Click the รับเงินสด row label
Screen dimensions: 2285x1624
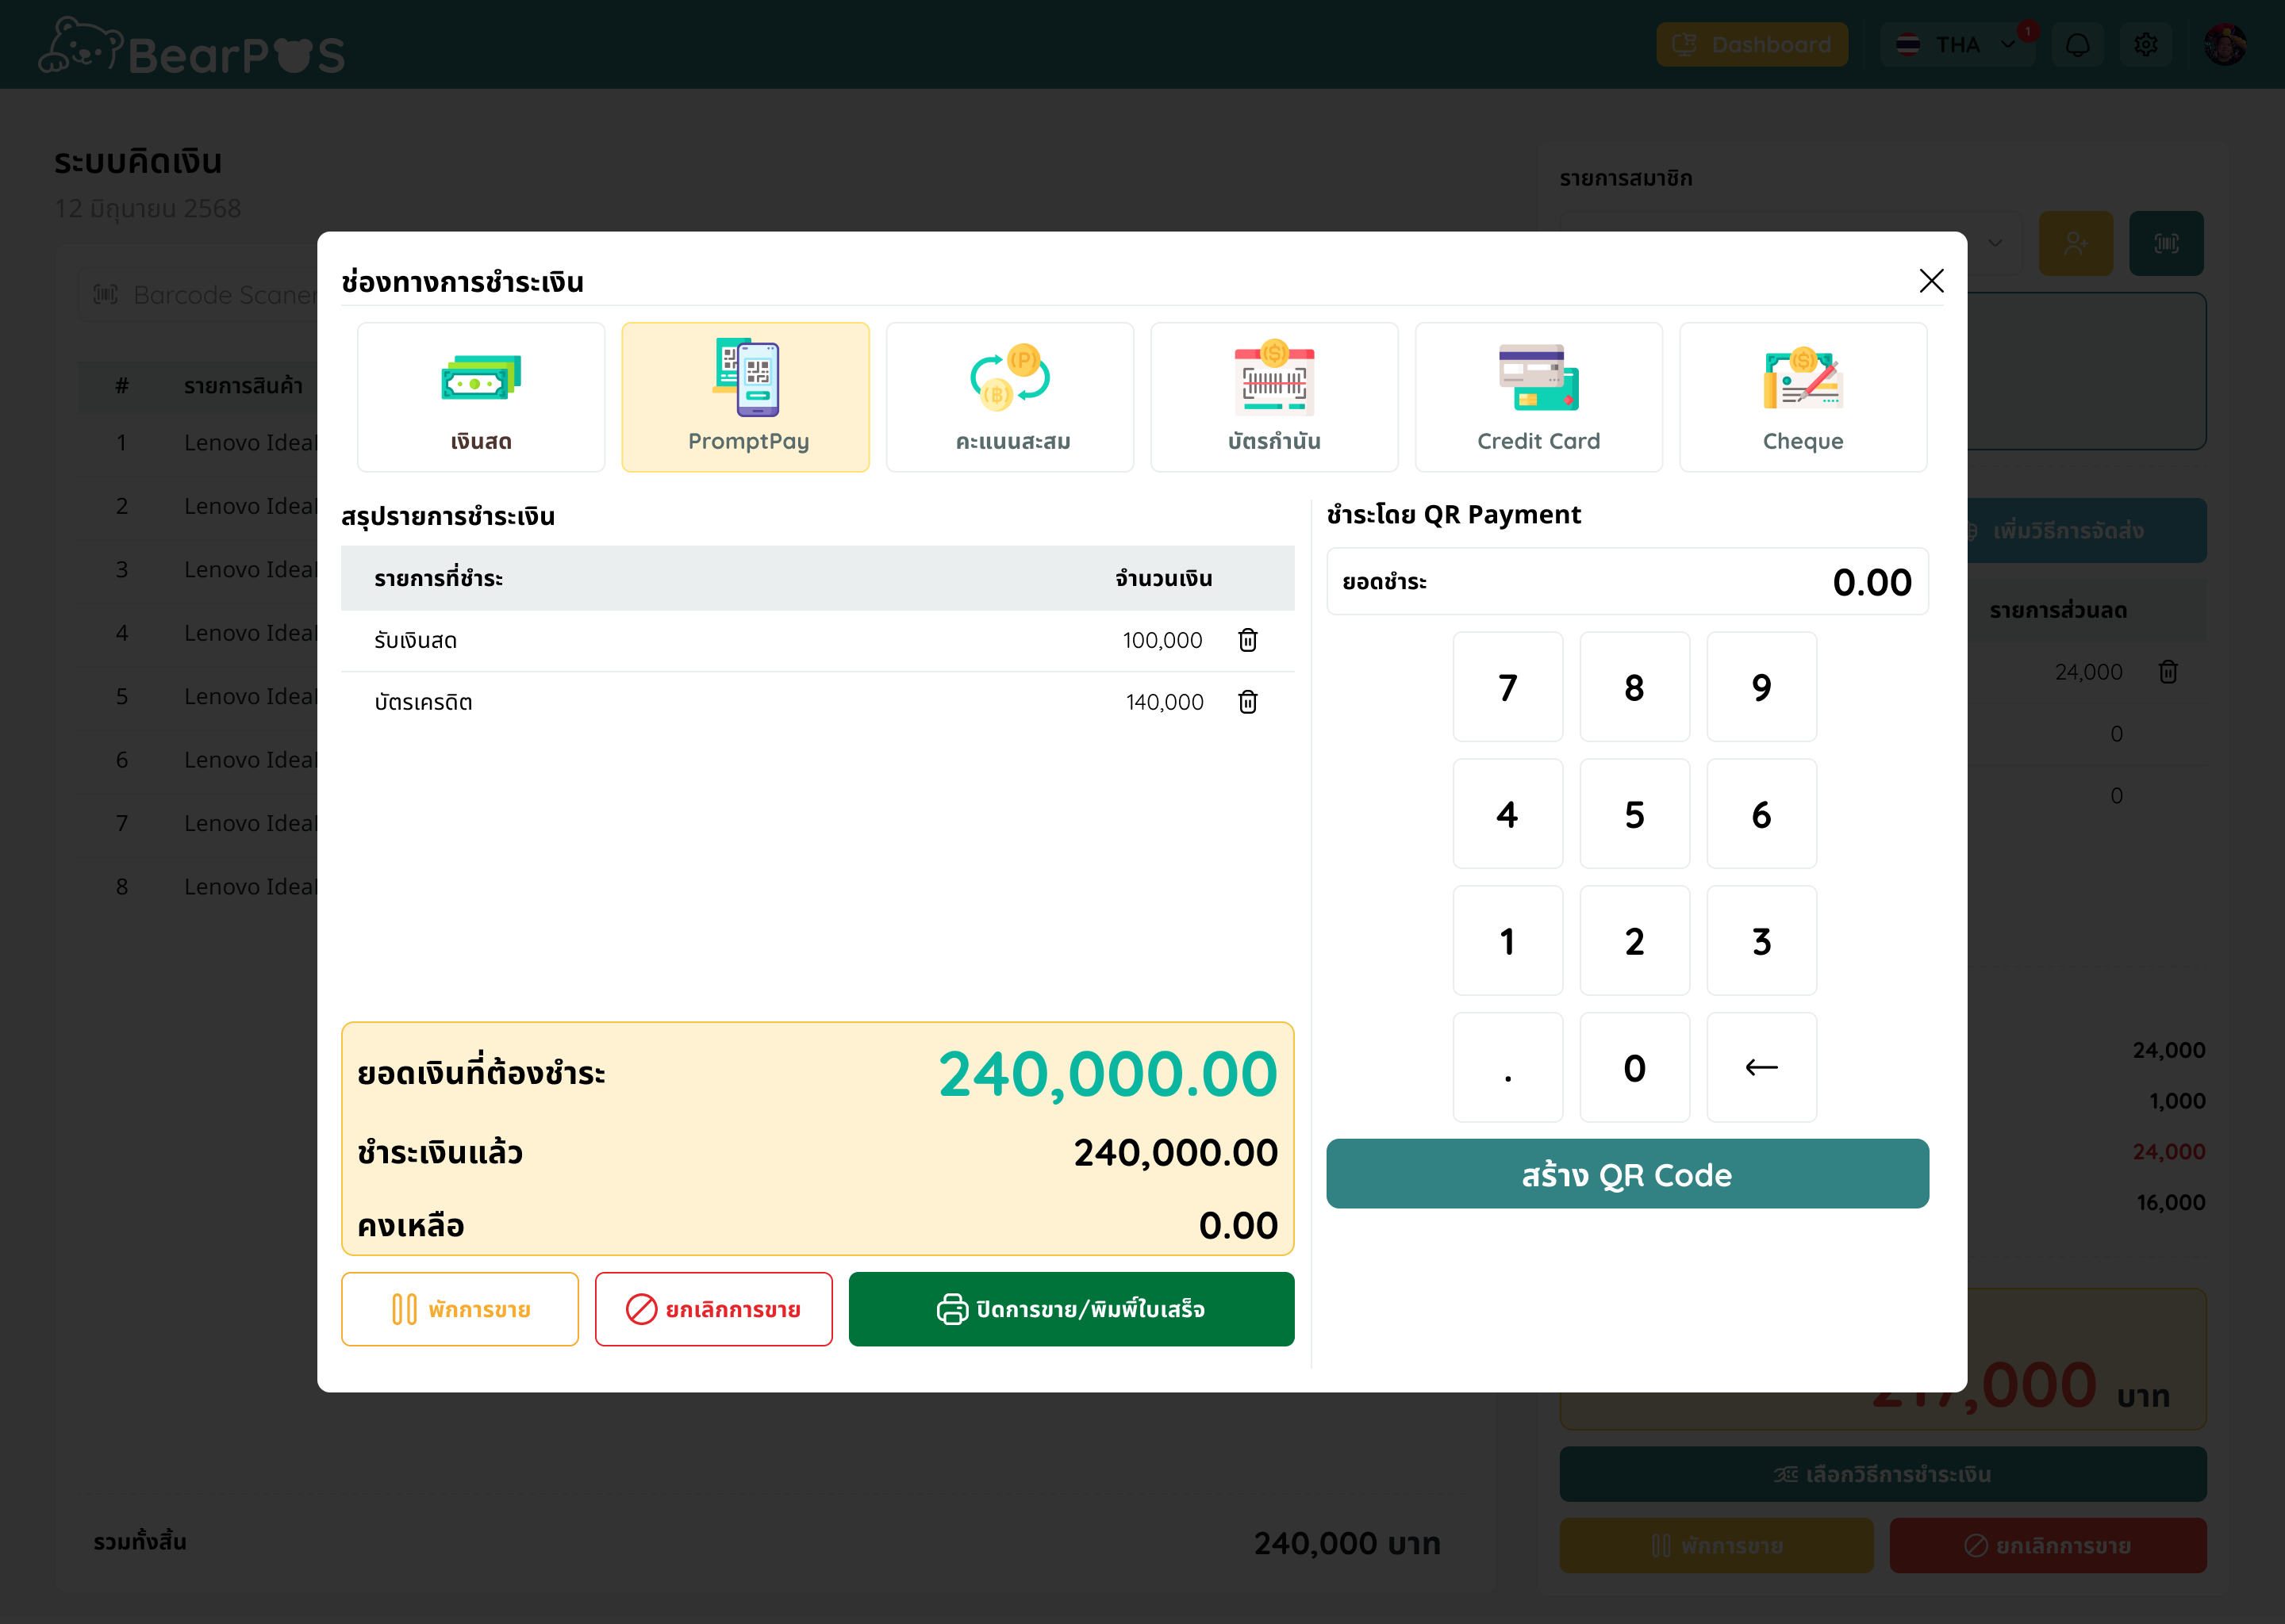[415, 641]
